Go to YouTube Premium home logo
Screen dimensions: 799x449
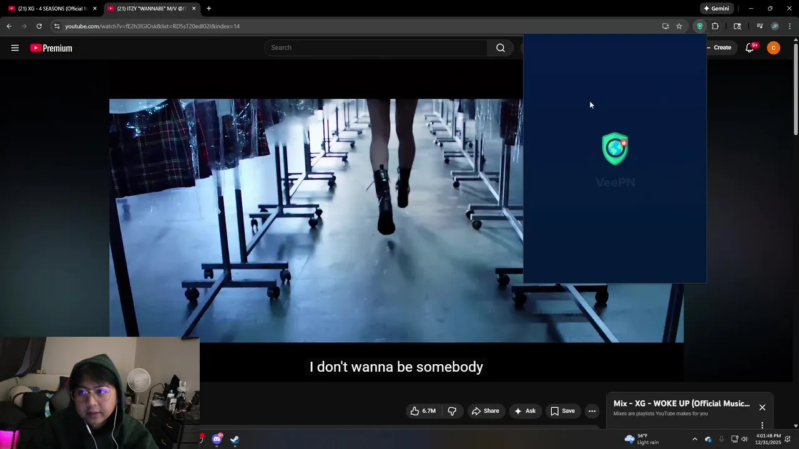51,48
